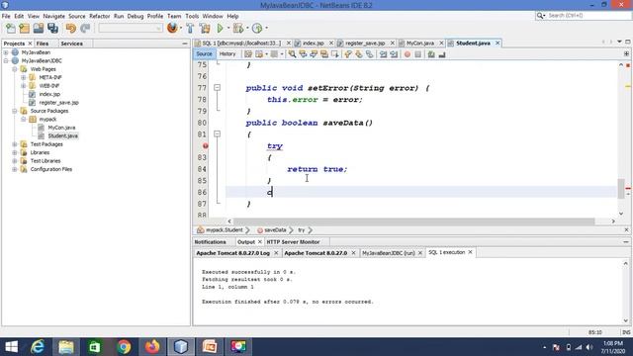This screenshot has width=633, height=356.
Task: Open the Tools menu
Action: pos(192,16)
